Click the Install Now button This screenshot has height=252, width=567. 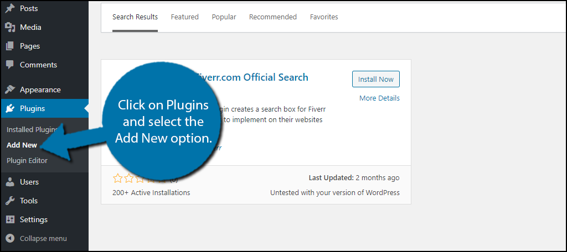tap(376, 79)
